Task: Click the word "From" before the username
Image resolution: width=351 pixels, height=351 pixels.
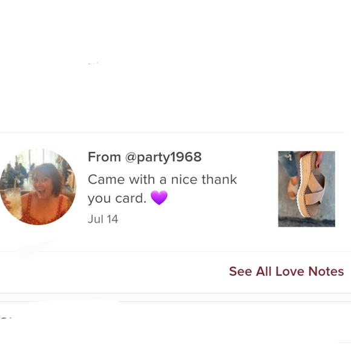Action: (104, 157)
